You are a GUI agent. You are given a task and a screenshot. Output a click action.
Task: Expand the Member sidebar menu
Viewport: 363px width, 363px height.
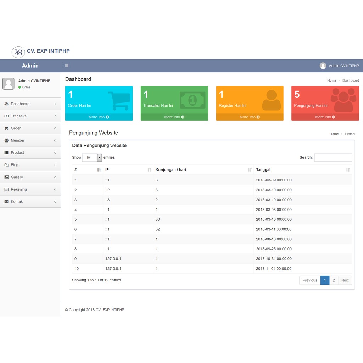pyautogui.click(x=30, y=140)
